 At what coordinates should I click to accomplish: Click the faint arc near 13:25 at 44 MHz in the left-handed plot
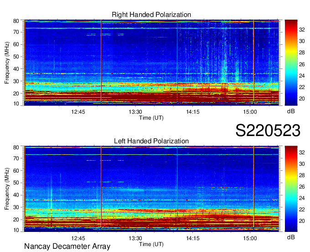(132, 190)
